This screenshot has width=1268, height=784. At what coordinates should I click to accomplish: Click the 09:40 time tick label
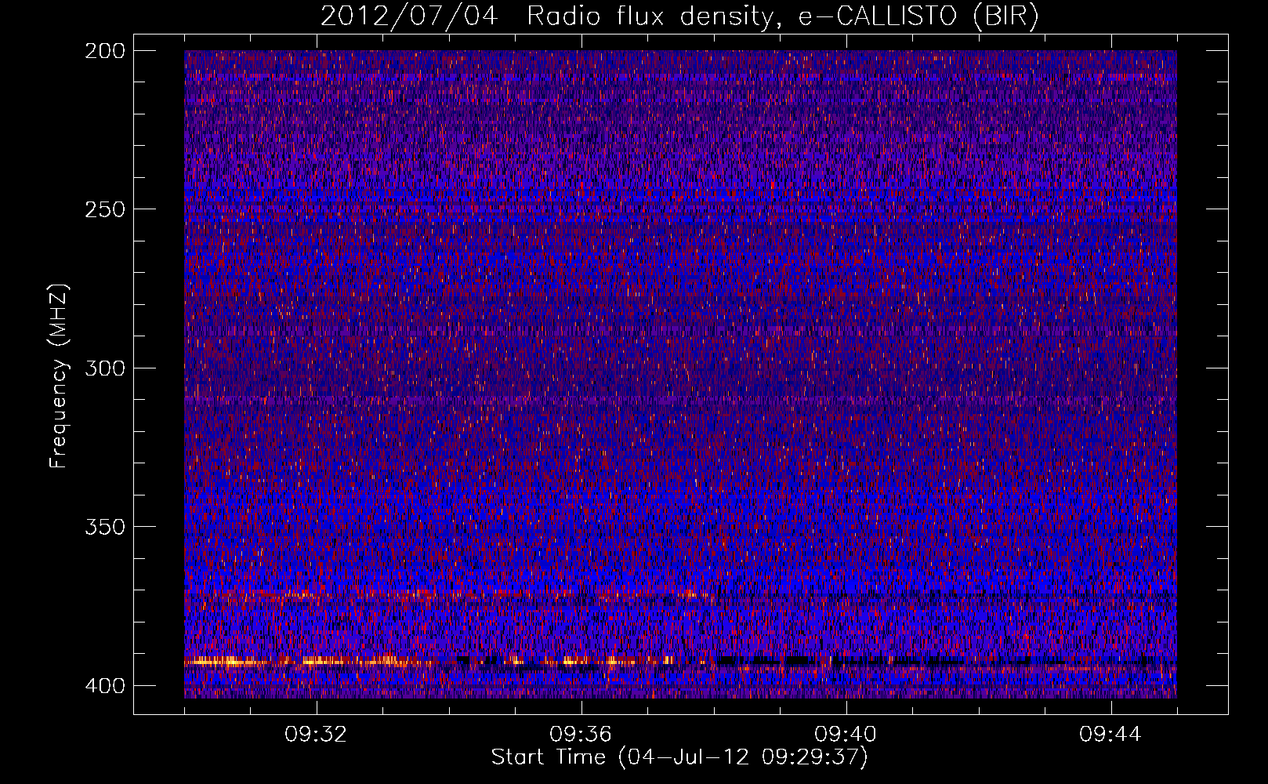tap(846, 735)
